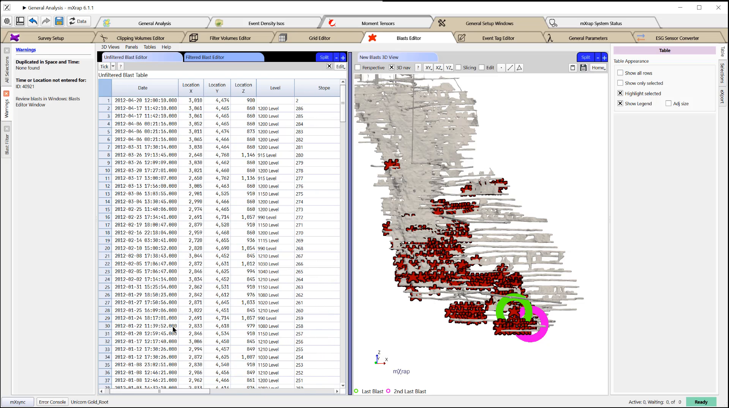Open the Help menu
729x408 pixels.
[x=166, y=47]
